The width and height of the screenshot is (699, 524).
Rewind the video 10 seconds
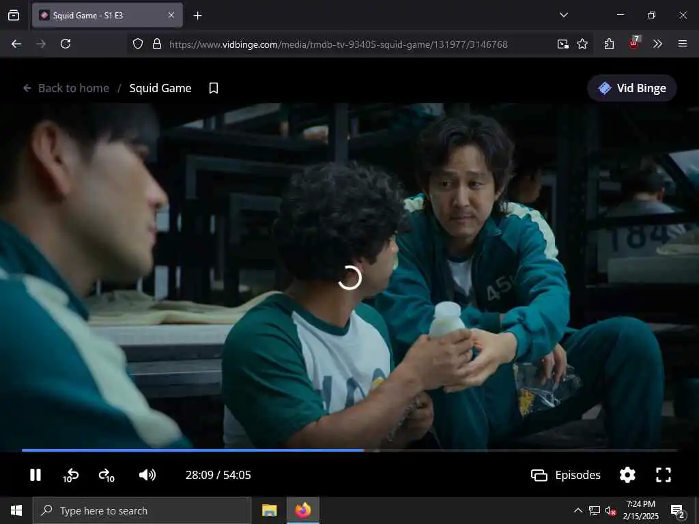click(70, 476)
